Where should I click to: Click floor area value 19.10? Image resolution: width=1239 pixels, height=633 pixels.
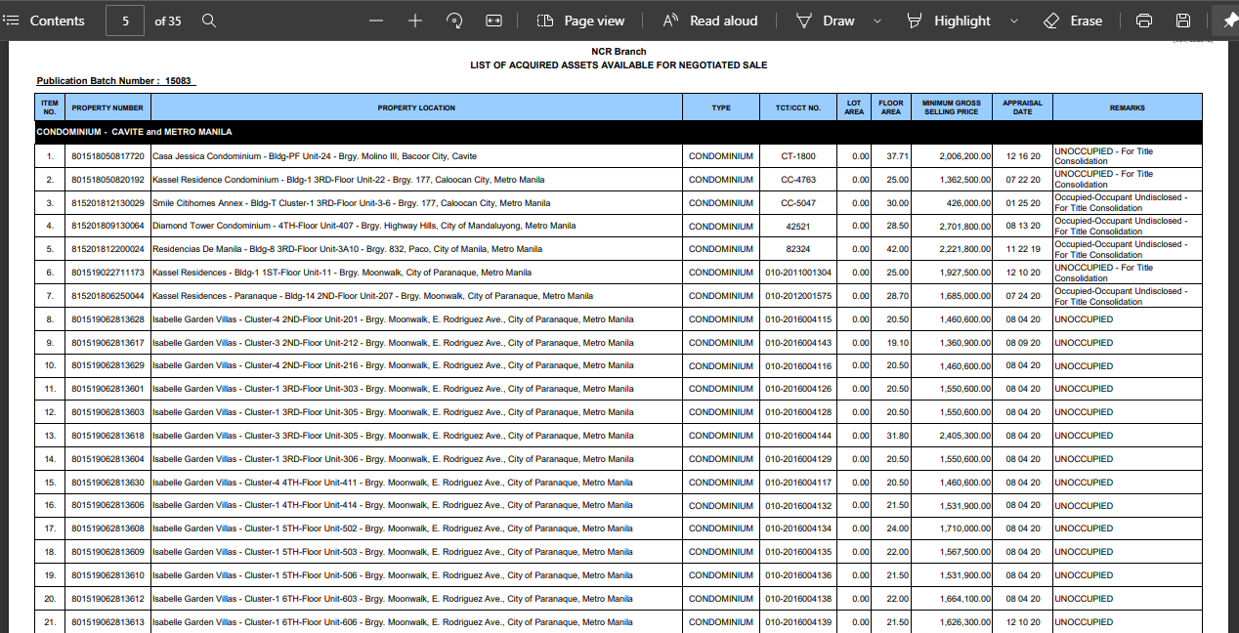tap(897, 343)
